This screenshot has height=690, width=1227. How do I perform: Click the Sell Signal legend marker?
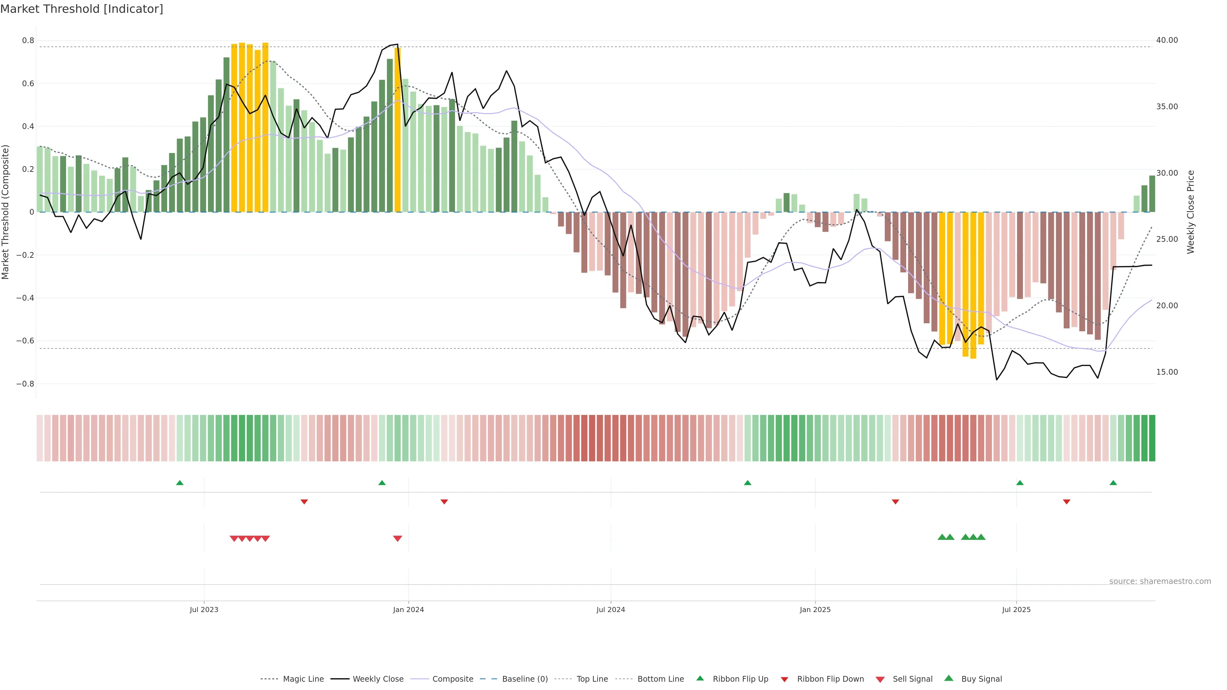click(880, 679)
